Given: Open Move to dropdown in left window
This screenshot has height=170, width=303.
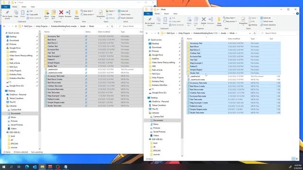Looking at the screenshot, I should click(47, 15).
